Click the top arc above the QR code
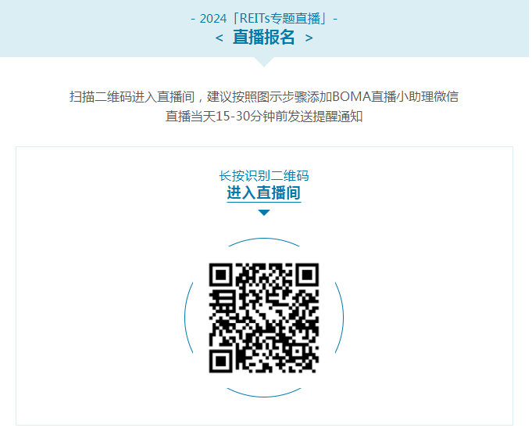The width and height of the screenshot is (532, 435). click(x=264, y=242)
